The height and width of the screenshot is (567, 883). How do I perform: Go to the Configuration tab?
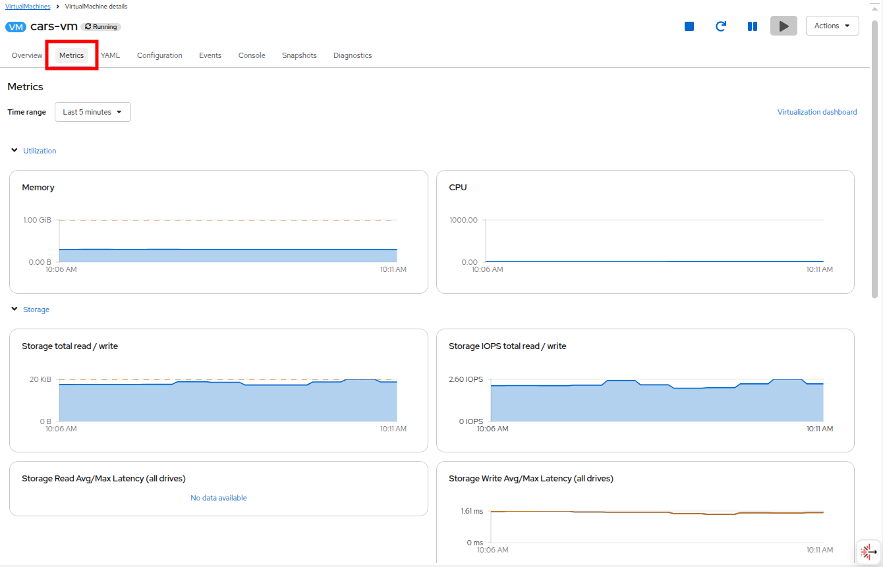(159, 55)
